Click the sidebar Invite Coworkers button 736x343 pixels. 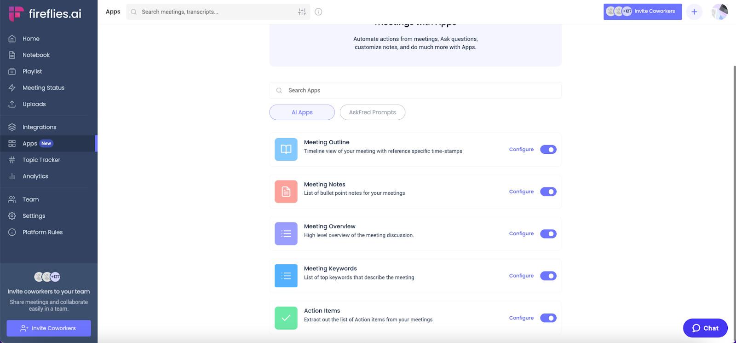pos(49,328)
